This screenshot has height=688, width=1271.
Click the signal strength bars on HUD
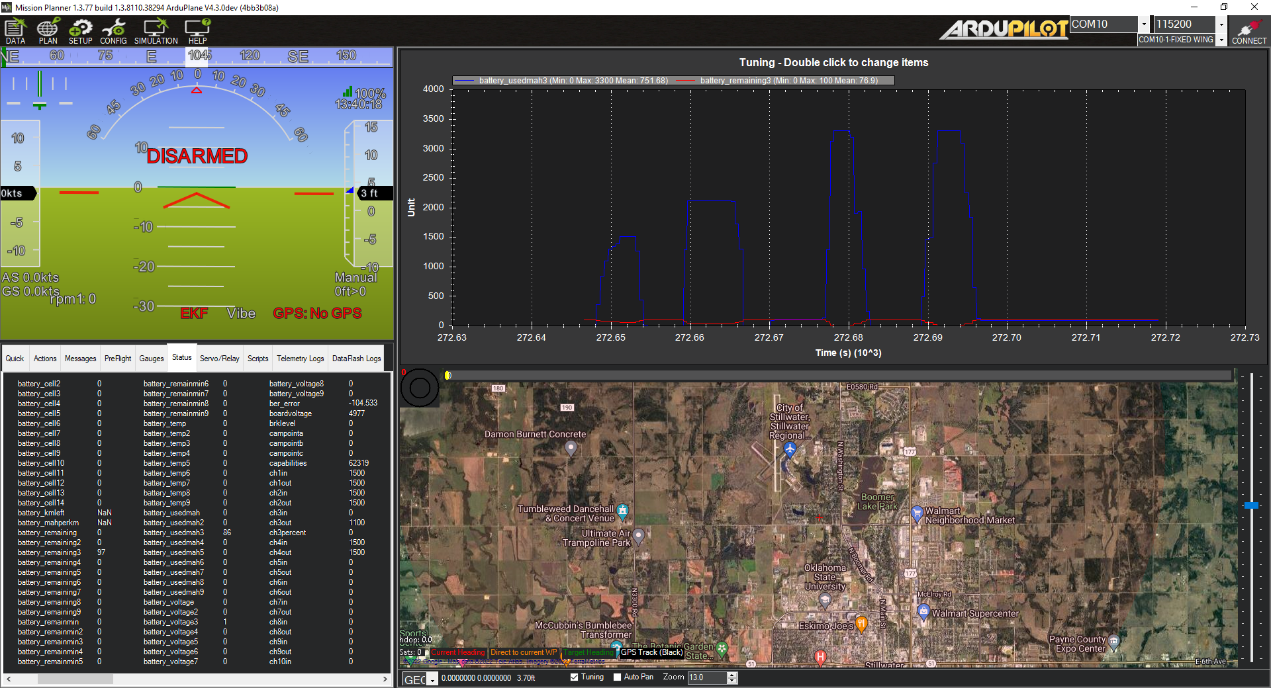pos(348,91)
